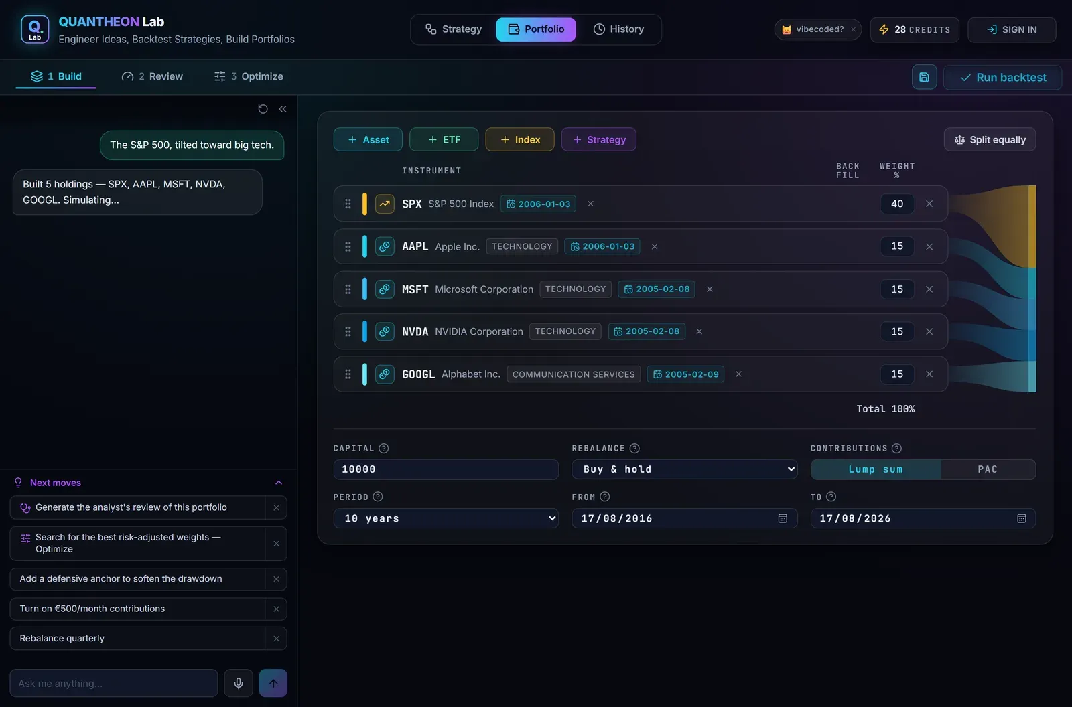The height and width of the screenshot is (707, 1072).
Task: Open the Rebalance help tooltip icon
Action: click(634, 449)
